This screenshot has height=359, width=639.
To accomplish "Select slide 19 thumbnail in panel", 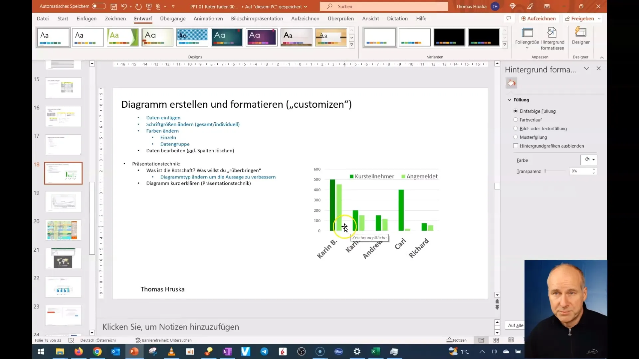I will pyautogui.click(x=63, y=202).
